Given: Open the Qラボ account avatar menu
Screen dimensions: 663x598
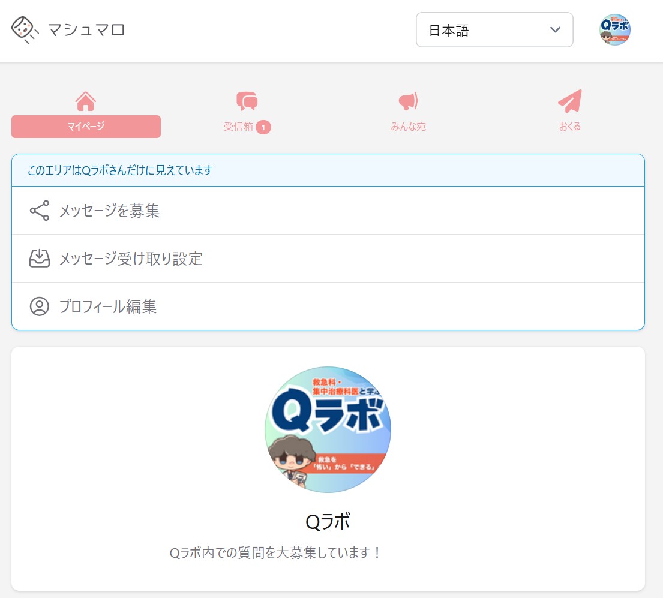Looking at the screenshot, I should point(615,29).
